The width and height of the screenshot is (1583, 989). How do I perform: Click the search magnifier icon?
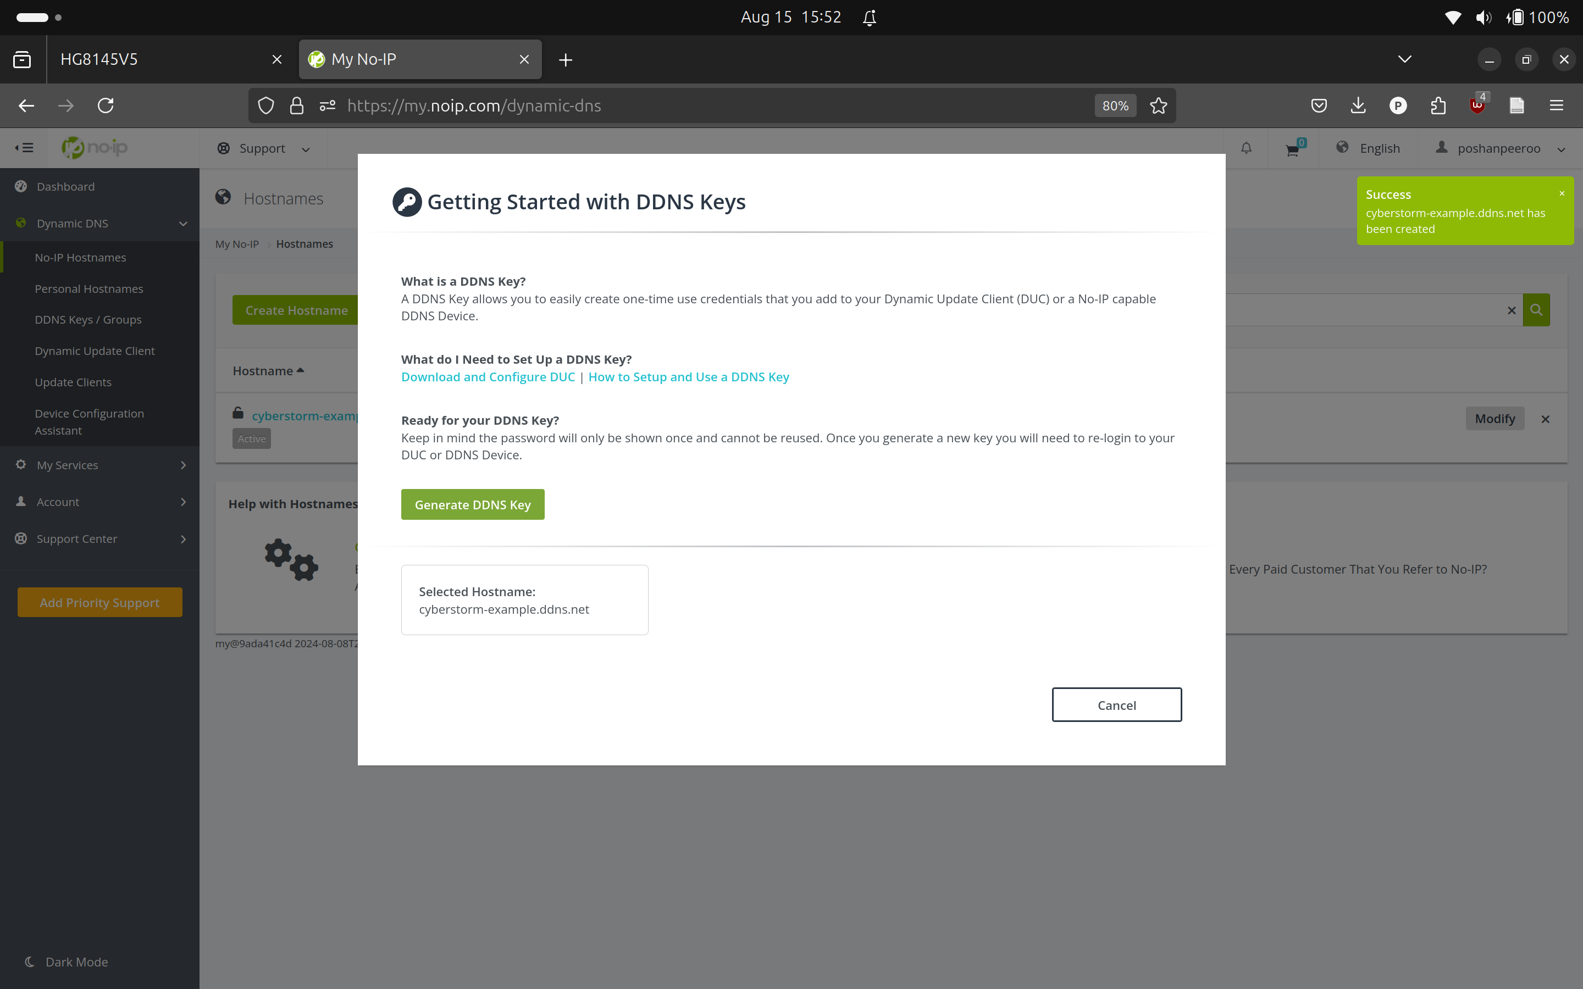[1537, 309]
